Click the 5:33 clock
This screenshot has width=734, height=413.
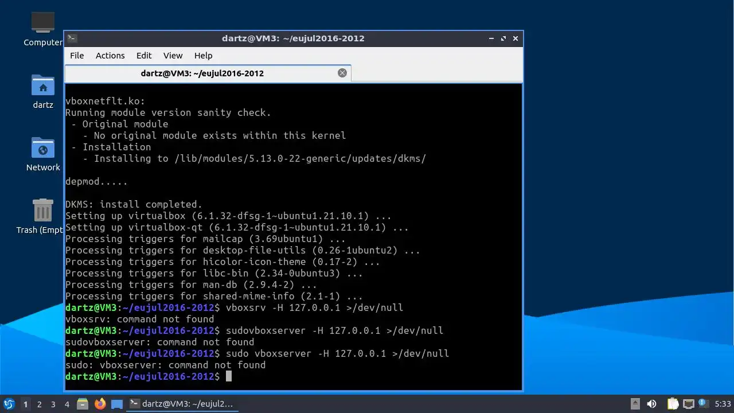pos(723,404)
